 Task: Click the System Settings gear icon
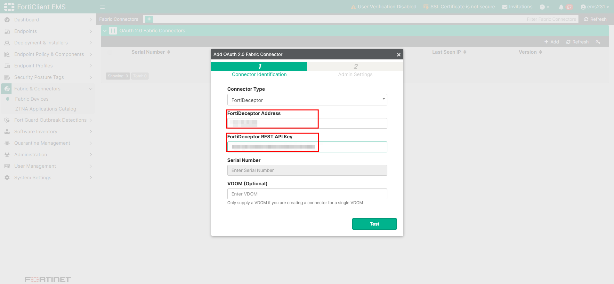7,178
